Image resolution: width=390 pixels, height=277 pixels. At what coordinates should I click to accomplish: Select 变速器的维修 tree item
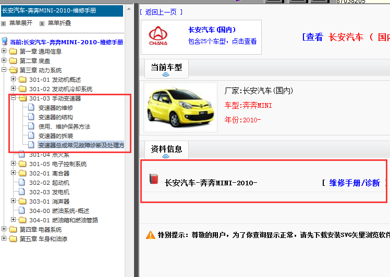click(x=56, y=108)
